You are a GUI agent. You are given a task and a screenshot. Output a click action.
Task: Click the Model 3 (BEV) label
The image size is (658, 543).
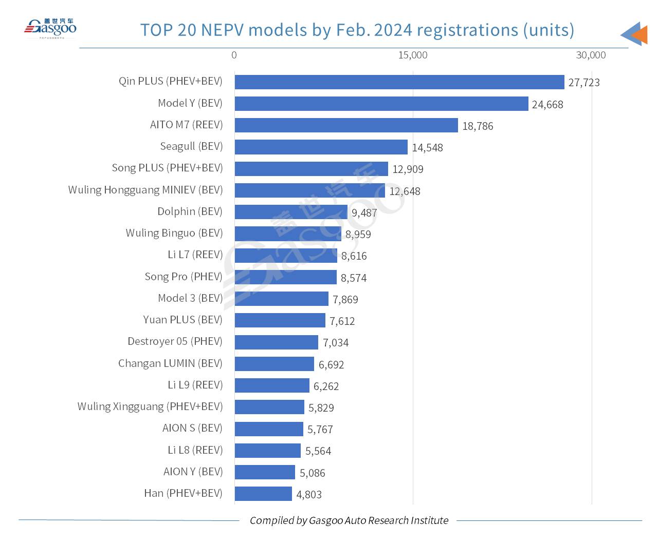190,298
